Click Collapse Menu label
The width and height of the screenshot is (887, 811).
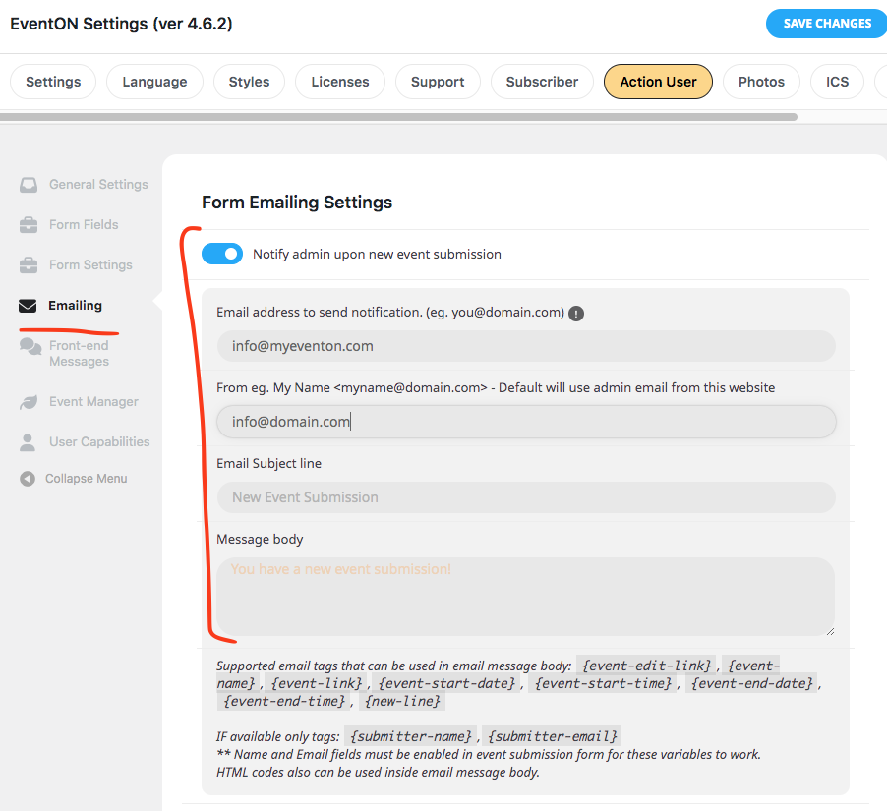tap(86, 479)
